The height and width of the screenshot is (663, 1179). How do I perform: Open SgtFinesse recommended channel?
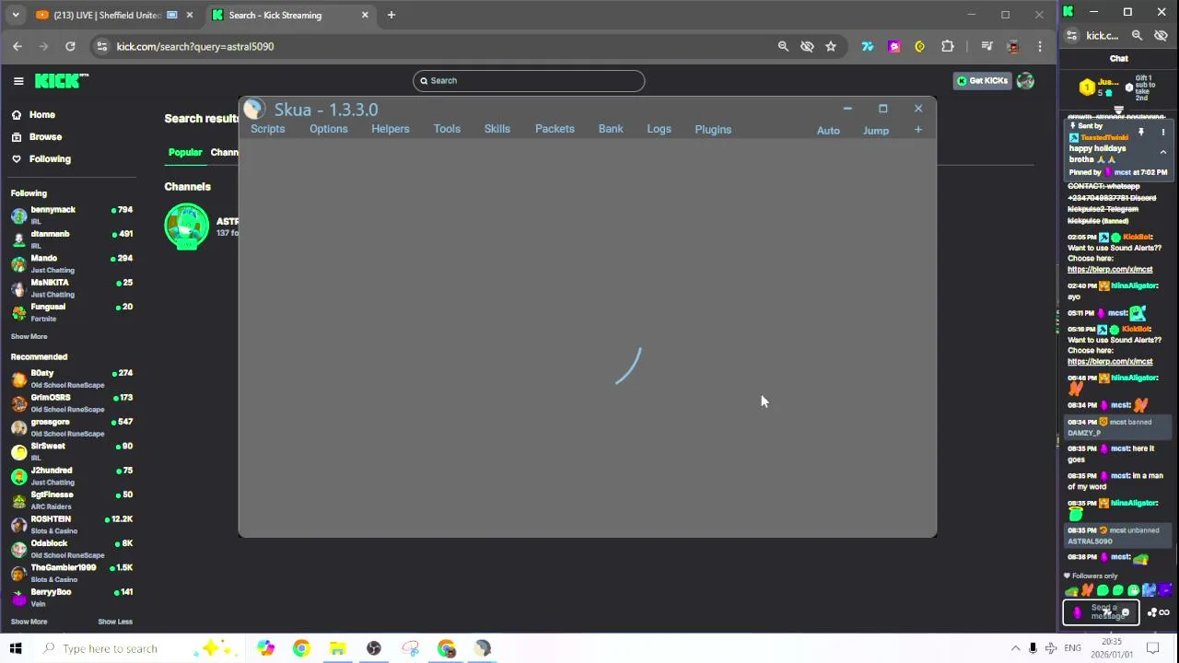pyautogui.click(x=72, y=500)
